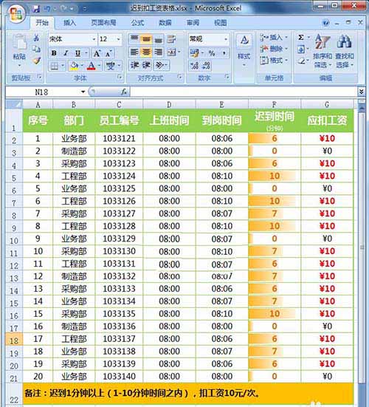The image size is (369, 407).
Task: Toggle bold formatting
Action: 54,53
